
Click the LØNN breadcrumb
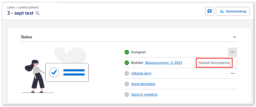tap(11, 8)
